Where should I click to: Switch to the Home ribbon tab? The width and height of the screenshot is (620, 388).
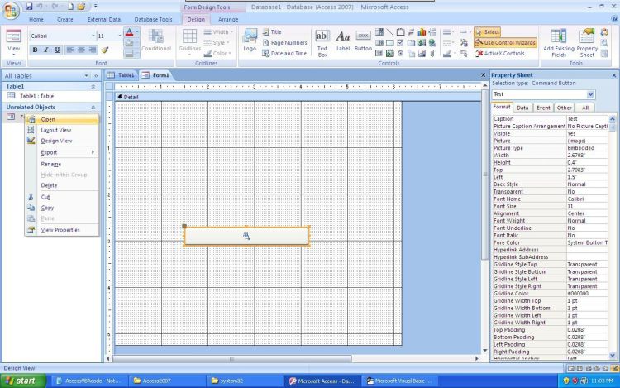click(36, 19)
